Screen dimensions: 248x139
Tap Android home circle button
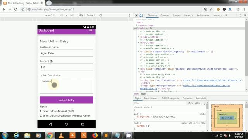point(66,124)
